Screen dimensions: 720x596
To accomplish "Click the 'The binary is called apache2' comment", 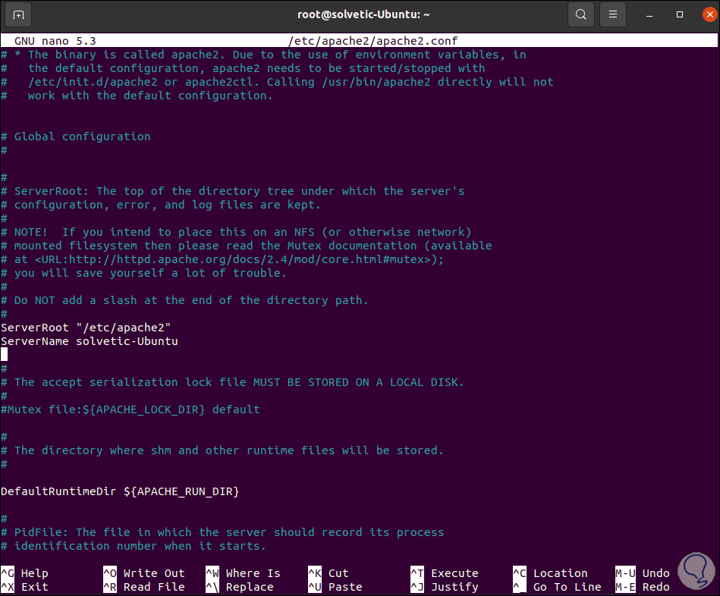I will tap(263, 55).
